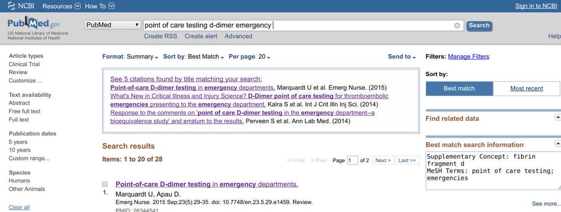561x212 pixels.
Task: Select Best match sort button
Action: click(459, 88)
